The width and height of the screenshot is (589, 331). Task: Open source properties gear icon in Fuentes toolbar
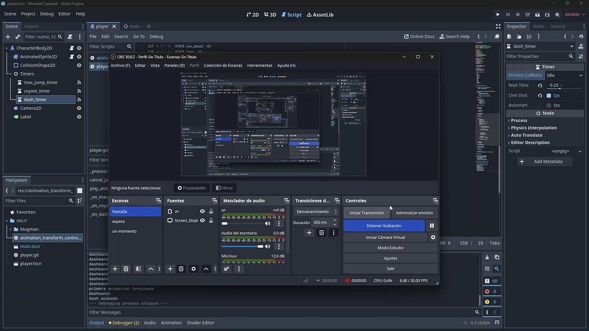coord(193,268)
